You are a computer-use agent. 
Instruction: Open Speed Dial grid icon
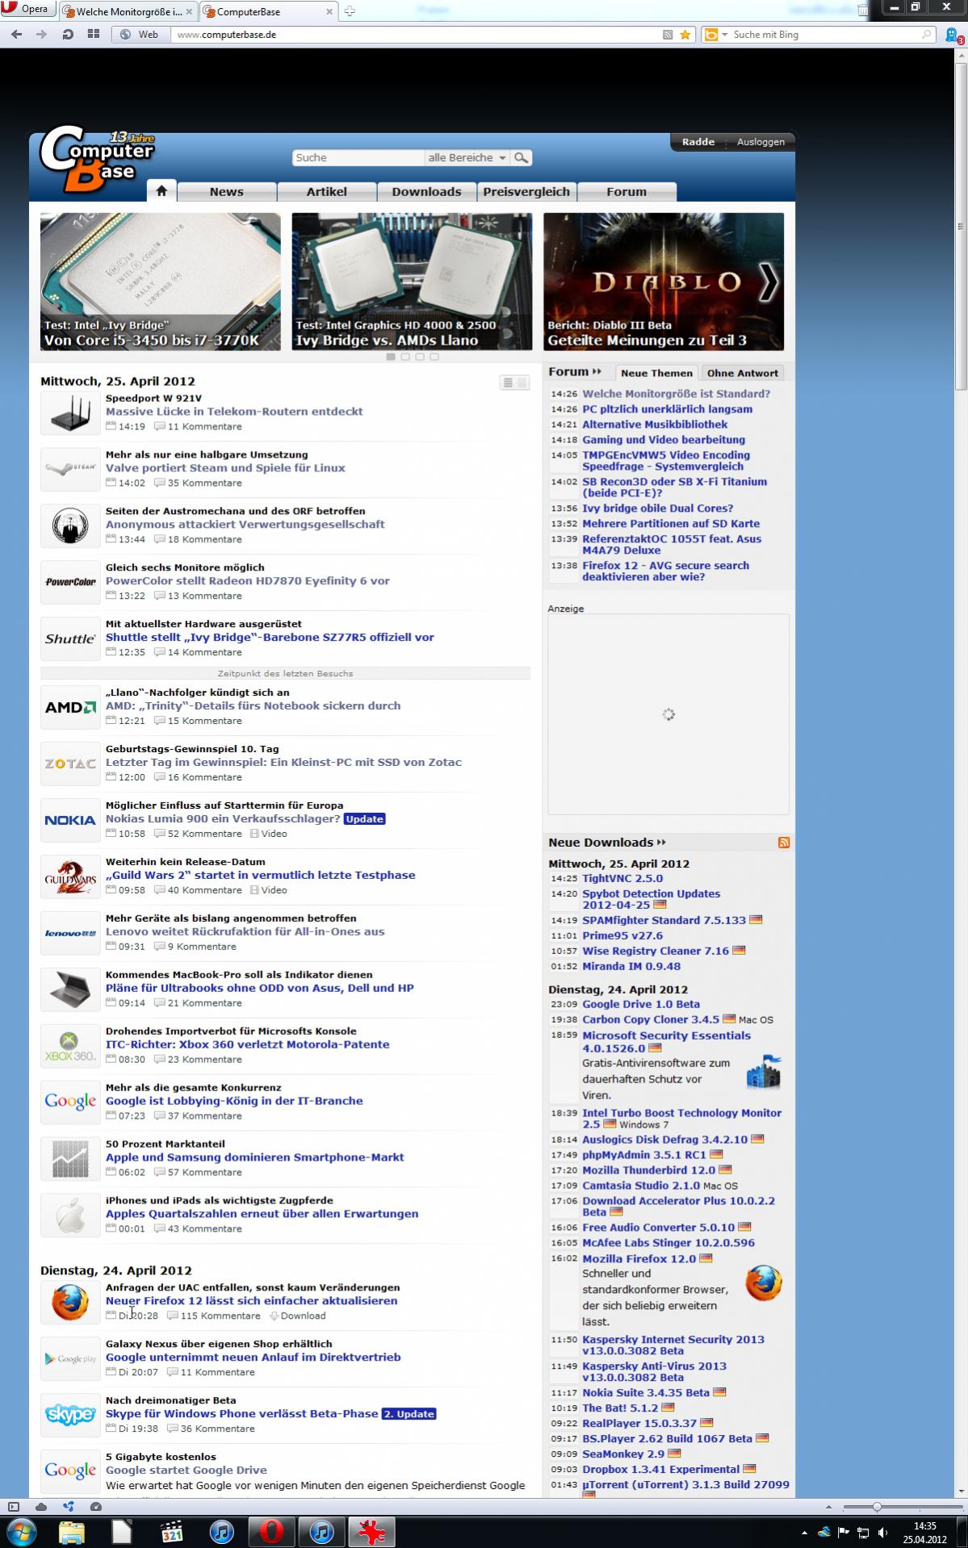(x=94, y=35)
